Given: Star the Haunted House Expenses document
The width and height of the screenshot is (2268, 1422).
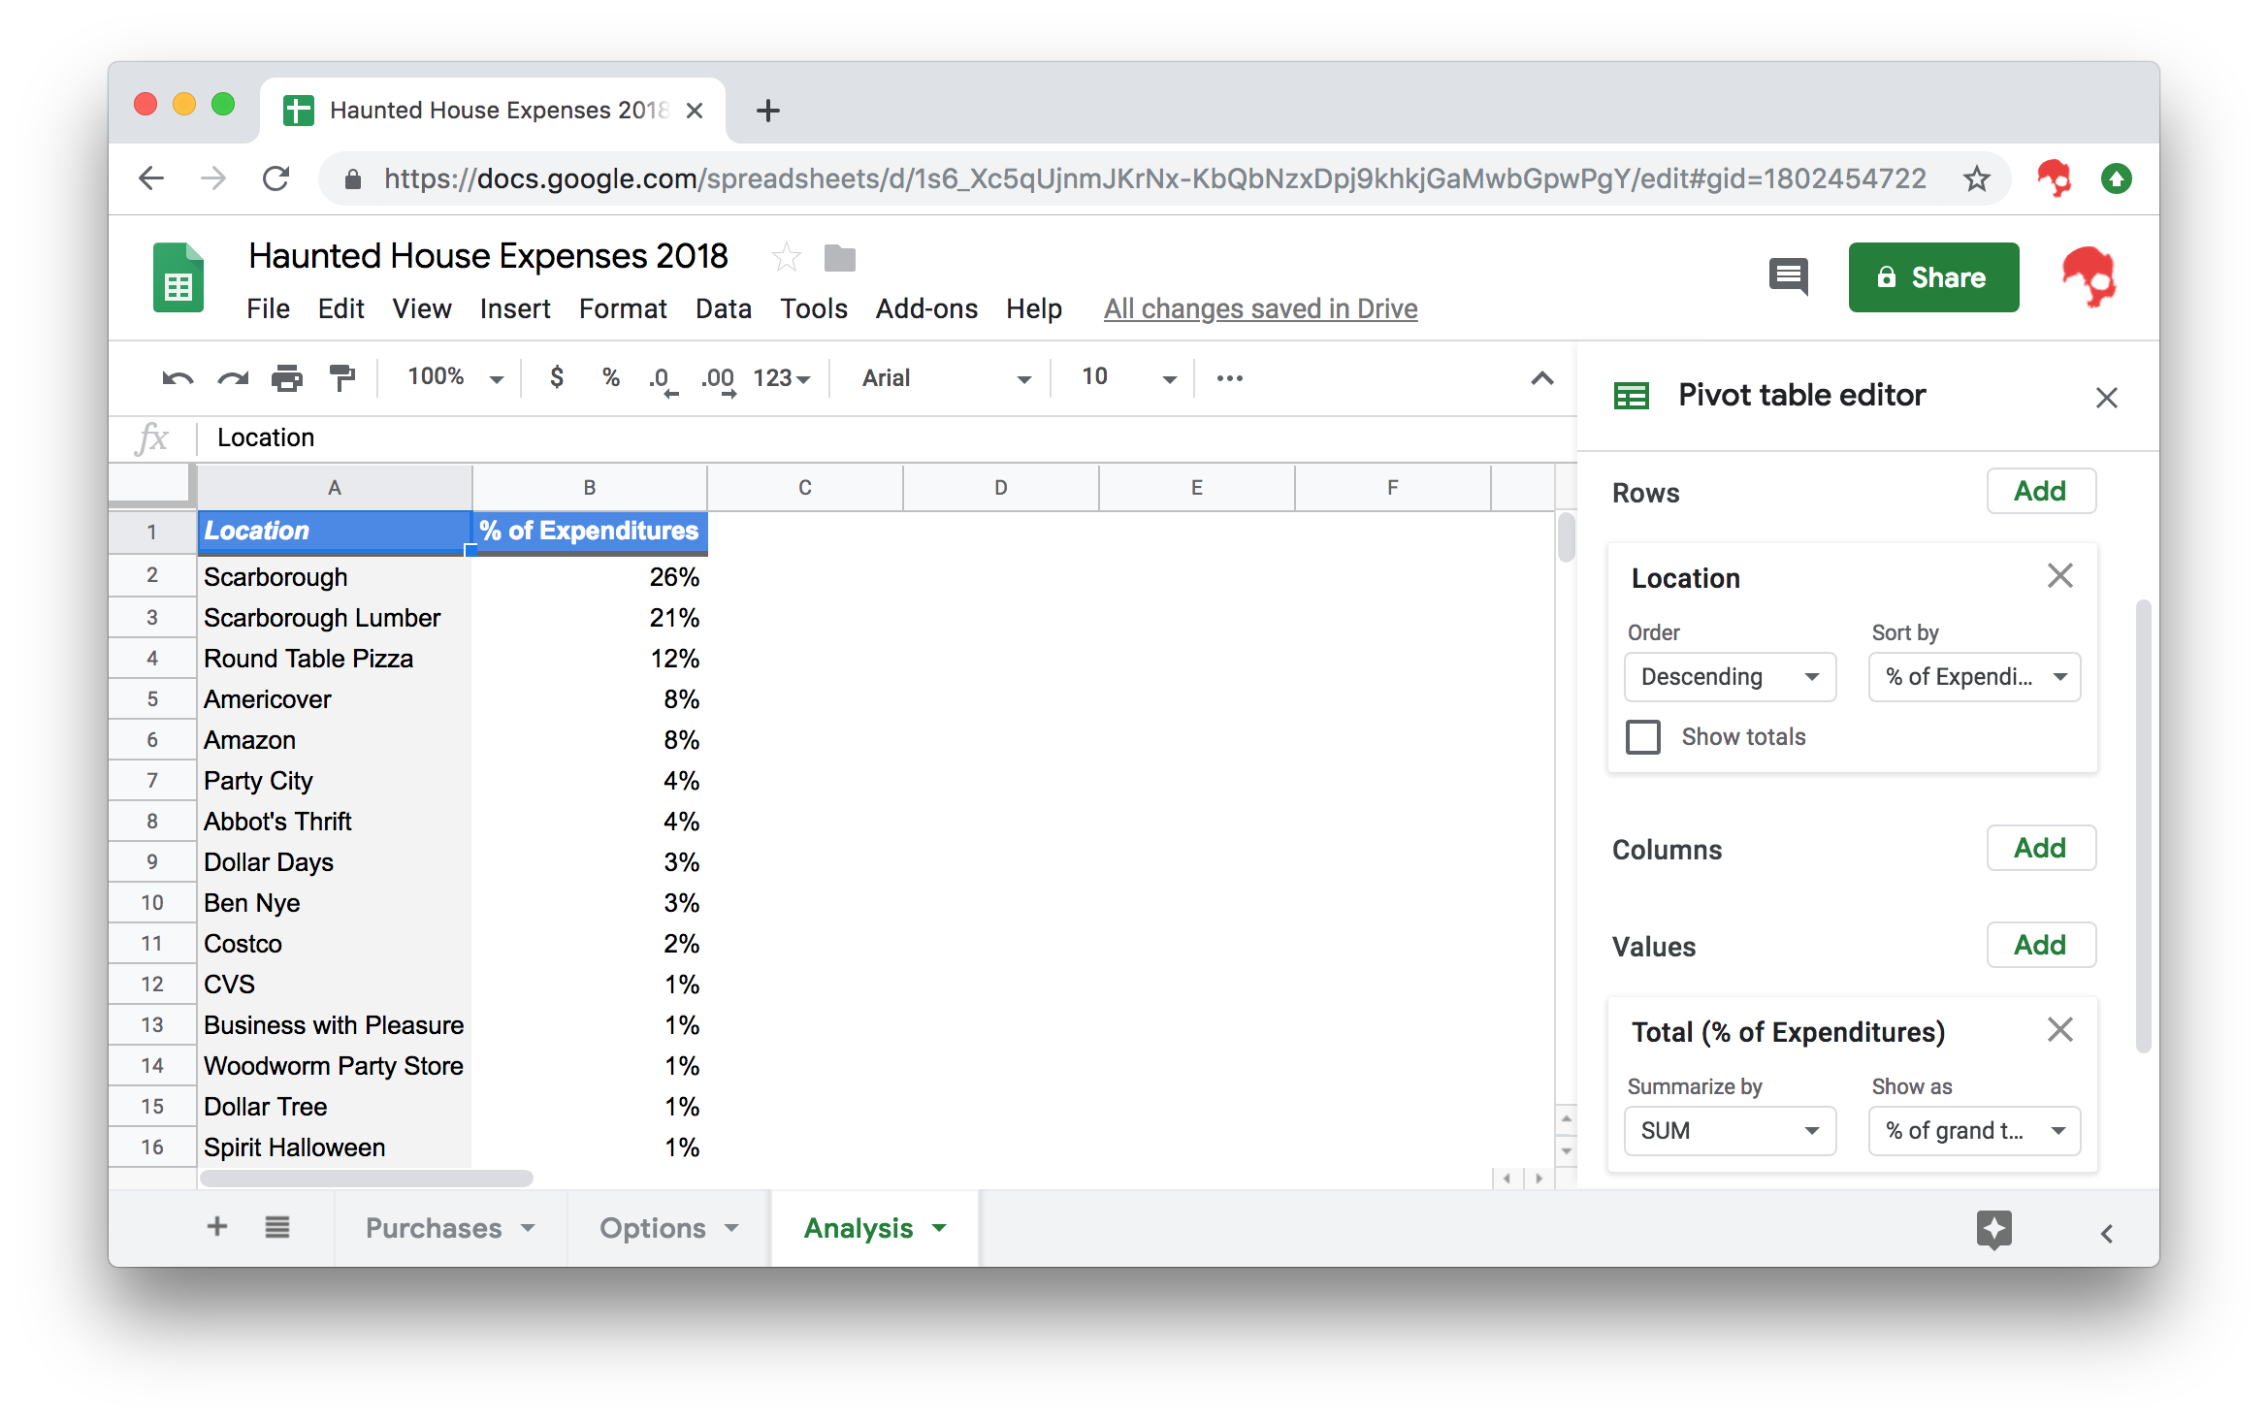Looking at the screenshot, I should (786, 258).
